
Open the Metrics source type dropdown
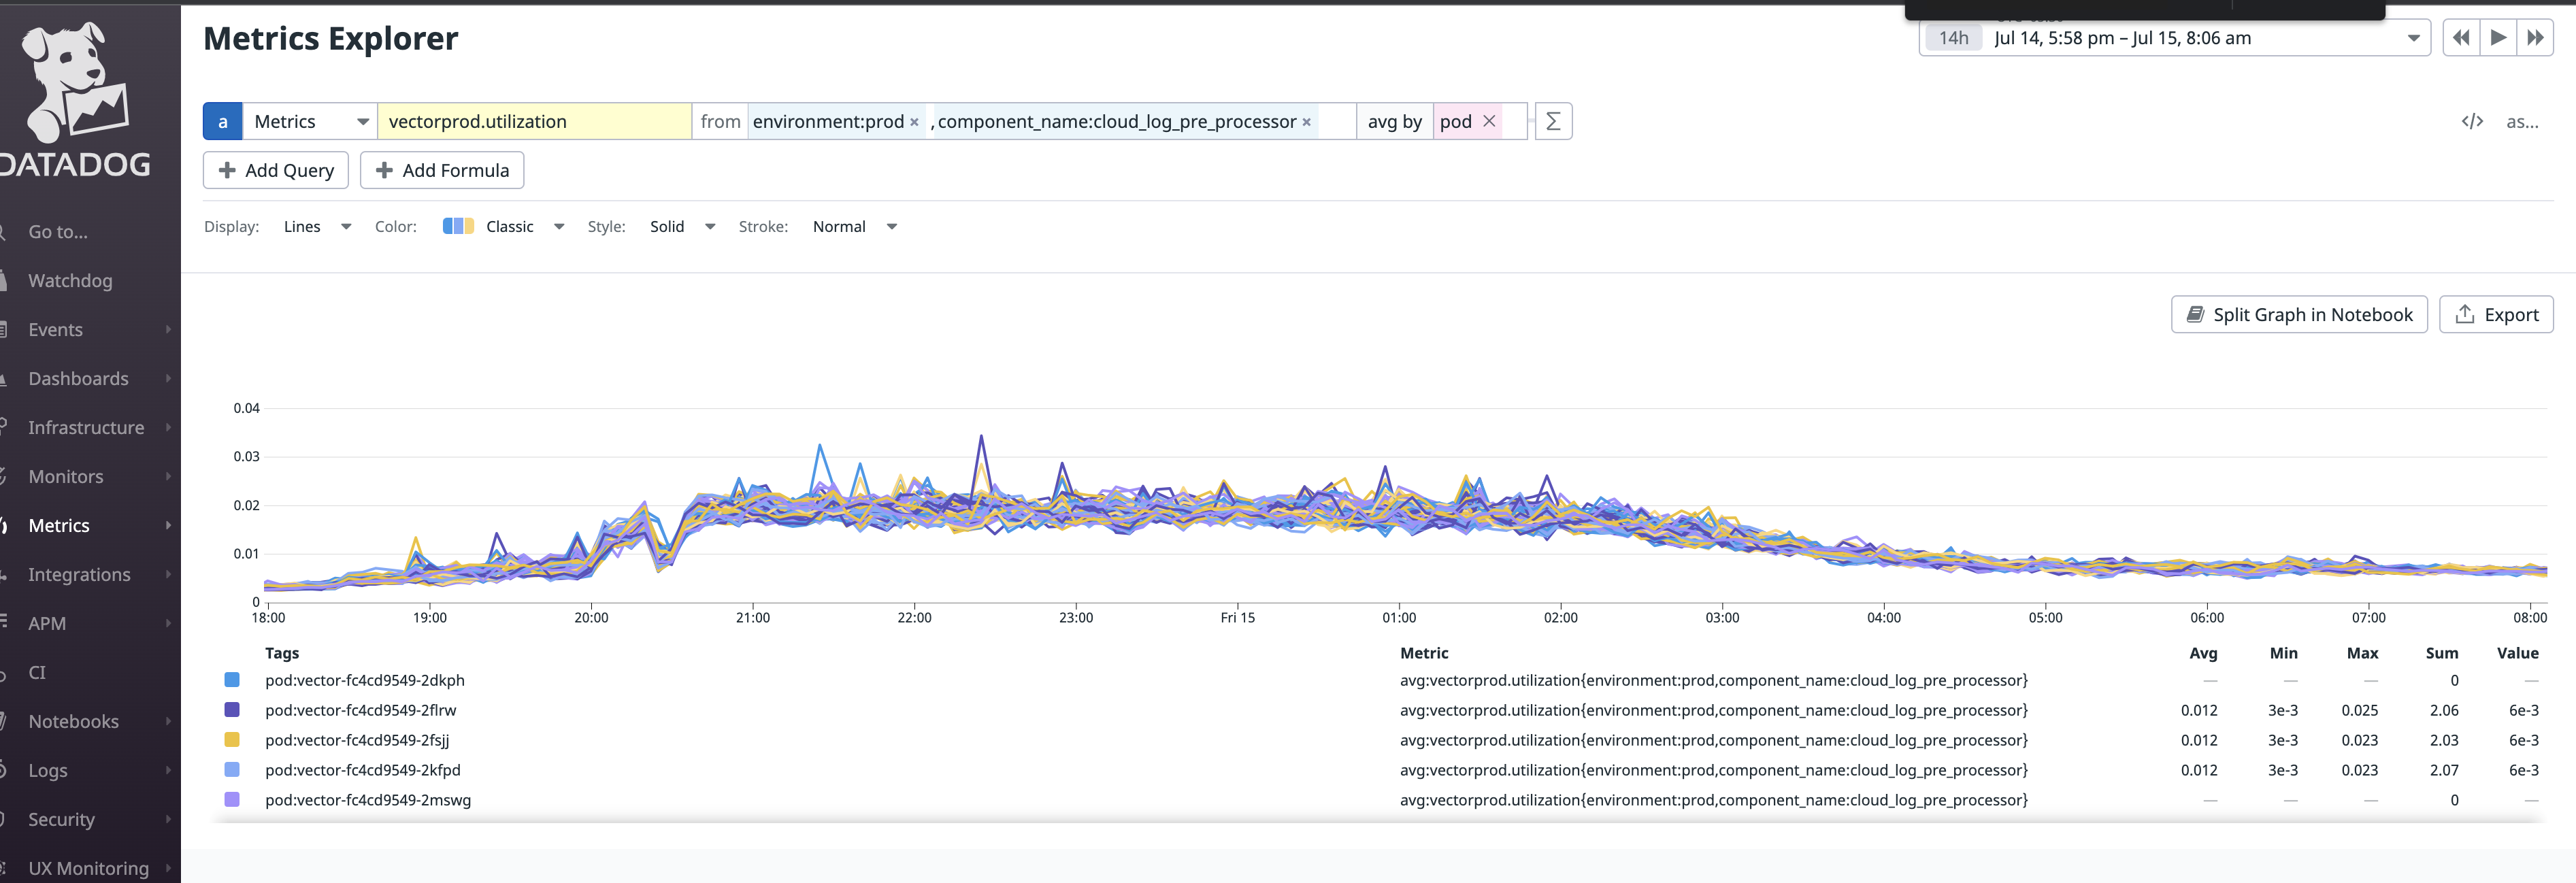310,121
